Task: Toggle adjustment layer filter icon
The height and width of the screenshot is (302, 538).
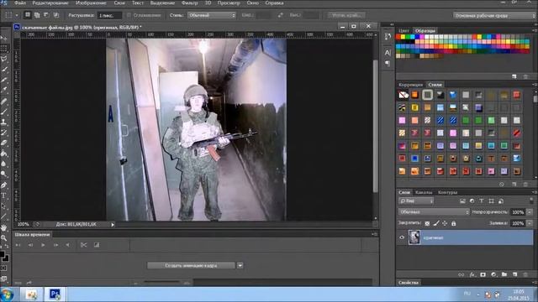Action: tap(472, 201)
